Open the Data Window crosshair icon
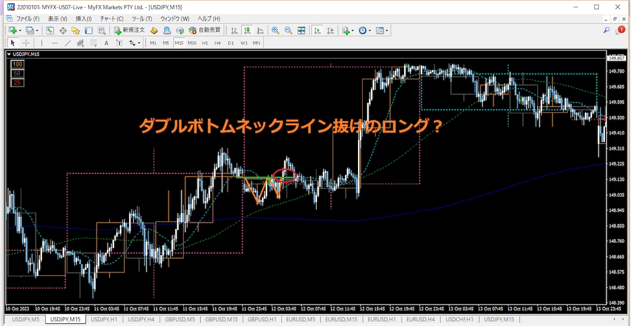633x326 pixels. pyautogui.click(x=63, y=31)
